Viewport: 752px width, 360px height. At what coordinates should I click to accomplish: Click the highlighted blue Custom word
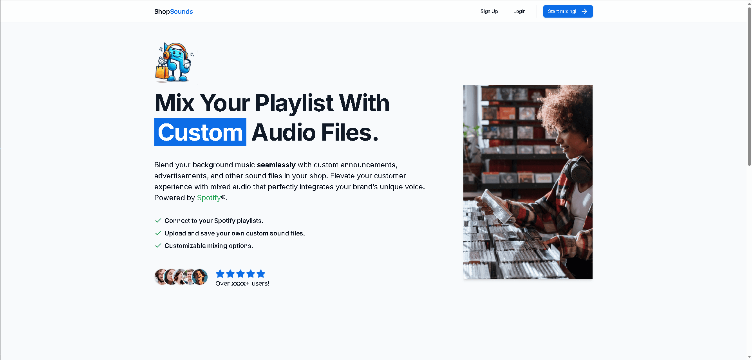click(200, 132)
